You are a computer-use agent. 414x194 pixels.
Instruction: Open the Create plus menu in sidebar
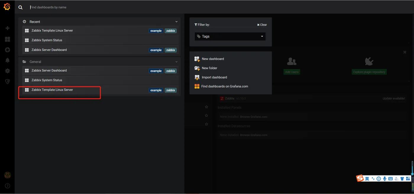(x=7, y=28)
